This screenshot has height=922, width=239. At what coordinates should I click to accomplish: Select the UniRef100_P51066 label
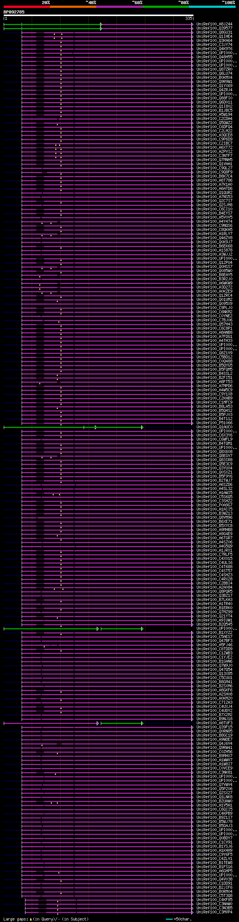(x=214, y=423)
